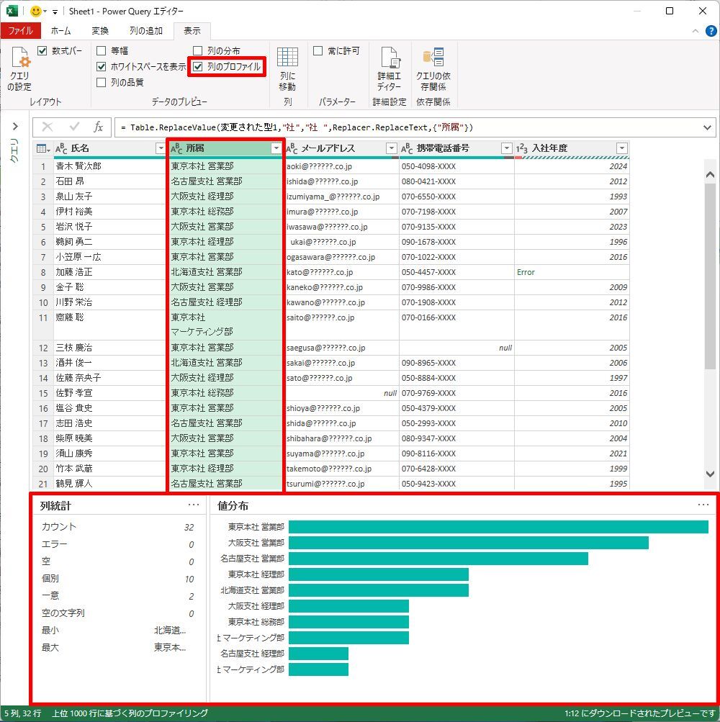Expand the formula bar with the chevron
The image size is (720, 722).
coord(708,127)
